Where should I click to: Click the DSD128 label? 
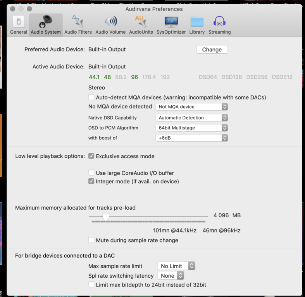(x=231, y=77)
